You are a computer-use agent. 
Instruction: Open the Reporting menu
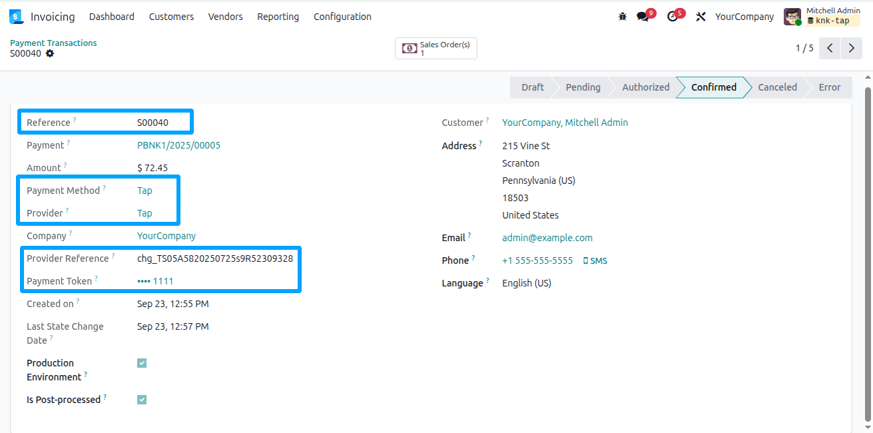click(x=278, y=17)
